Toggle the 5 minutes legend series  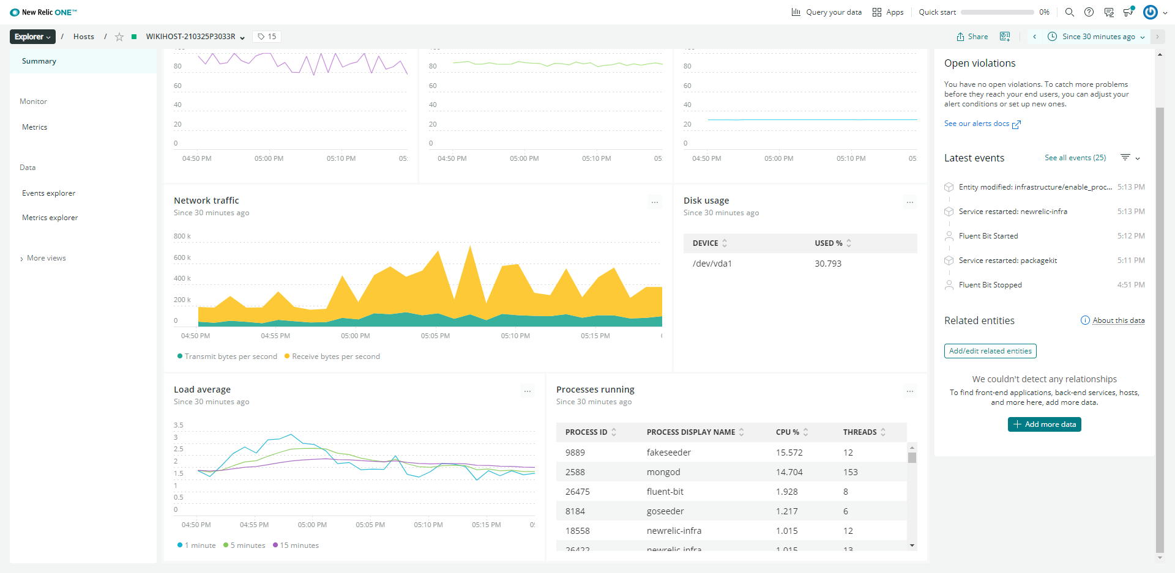(x=244, y=545)
